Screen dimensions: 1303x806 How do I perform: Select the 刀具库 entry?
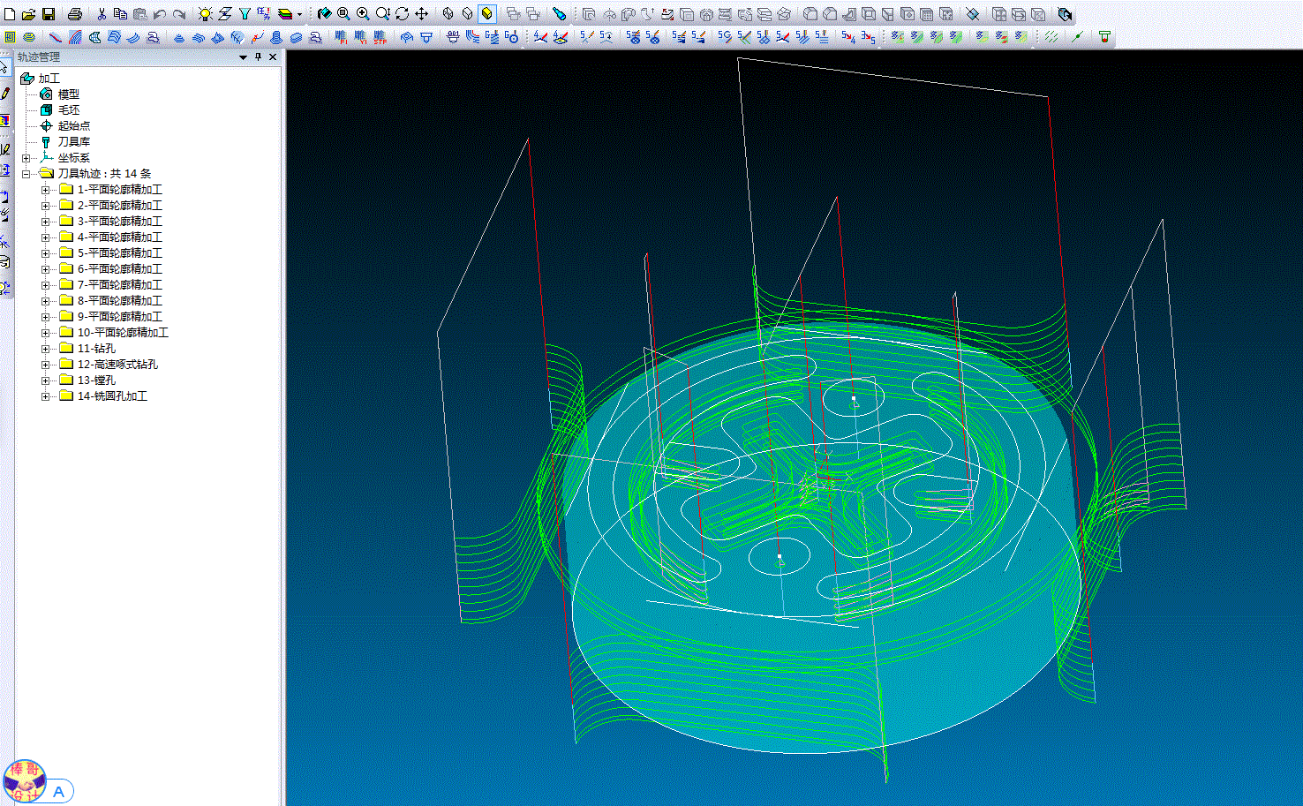click(x=74, y=142)
